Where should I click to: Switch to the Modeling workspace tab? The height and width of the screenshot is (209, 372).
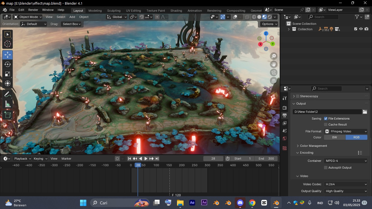(95, 11)
